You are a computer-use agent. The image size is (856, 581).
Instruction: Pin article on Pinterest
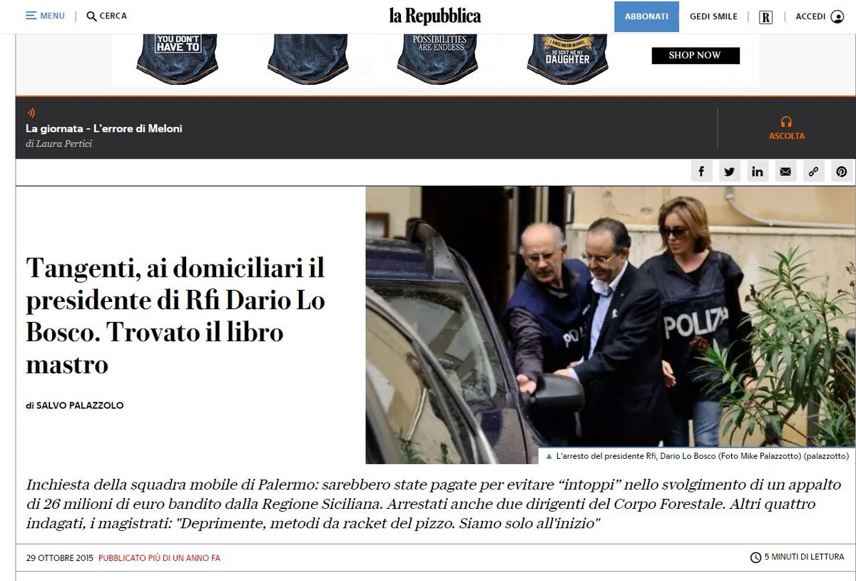[842, 171]
